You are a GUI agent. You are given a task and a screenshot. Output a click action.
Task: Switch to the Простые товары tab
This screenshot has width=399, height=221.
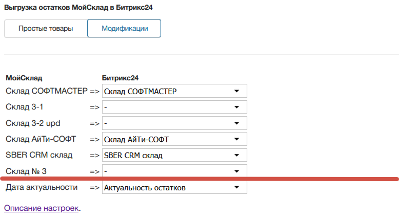46,29
